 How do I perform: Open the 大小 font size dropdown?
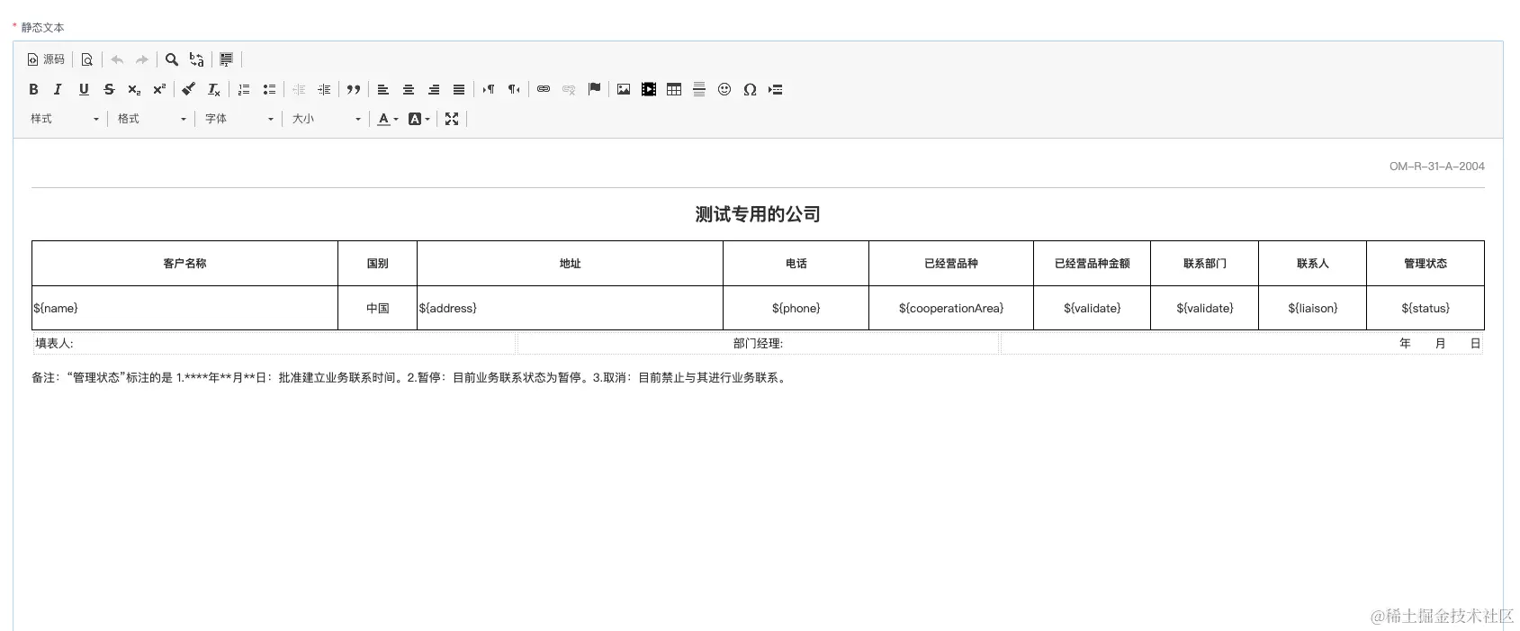[326, 119]
